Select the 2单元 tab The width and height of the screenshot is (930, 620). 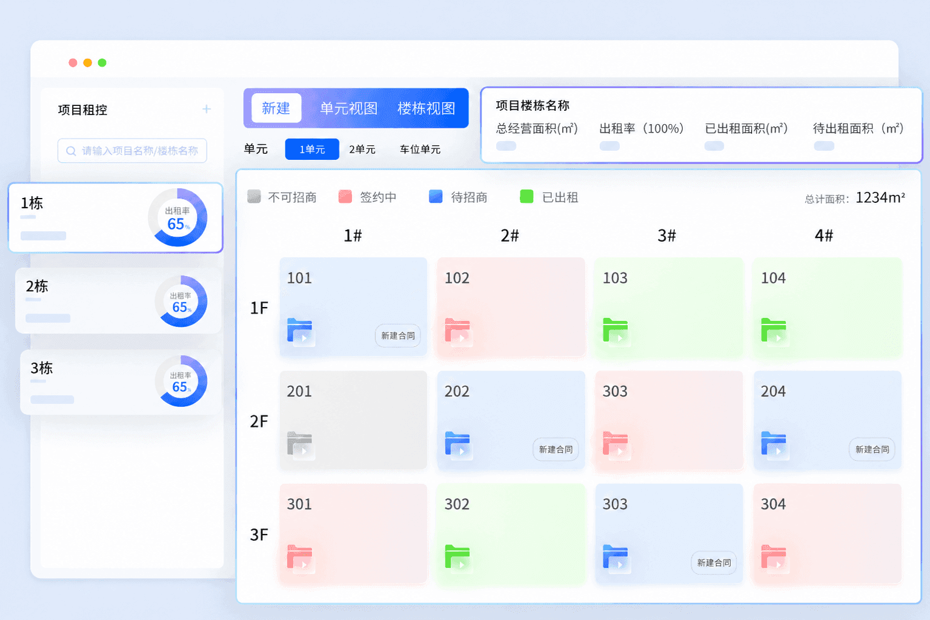click(x=362, y=149)
